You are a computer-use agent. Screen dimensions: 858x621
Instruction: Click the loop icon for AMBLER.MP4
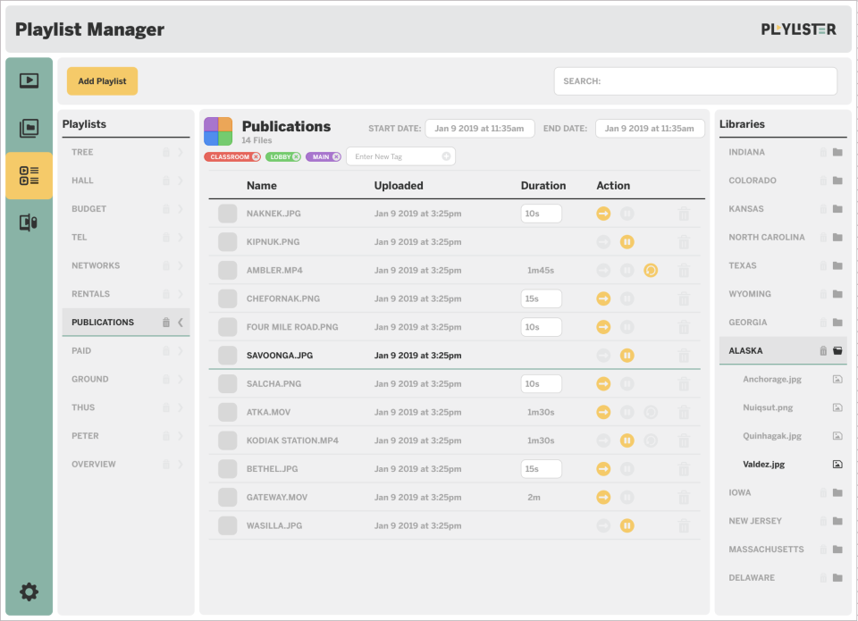tap(650, 270)
